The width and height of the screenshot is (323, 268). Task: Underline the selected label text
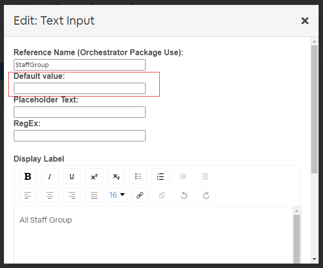point(72,176)
